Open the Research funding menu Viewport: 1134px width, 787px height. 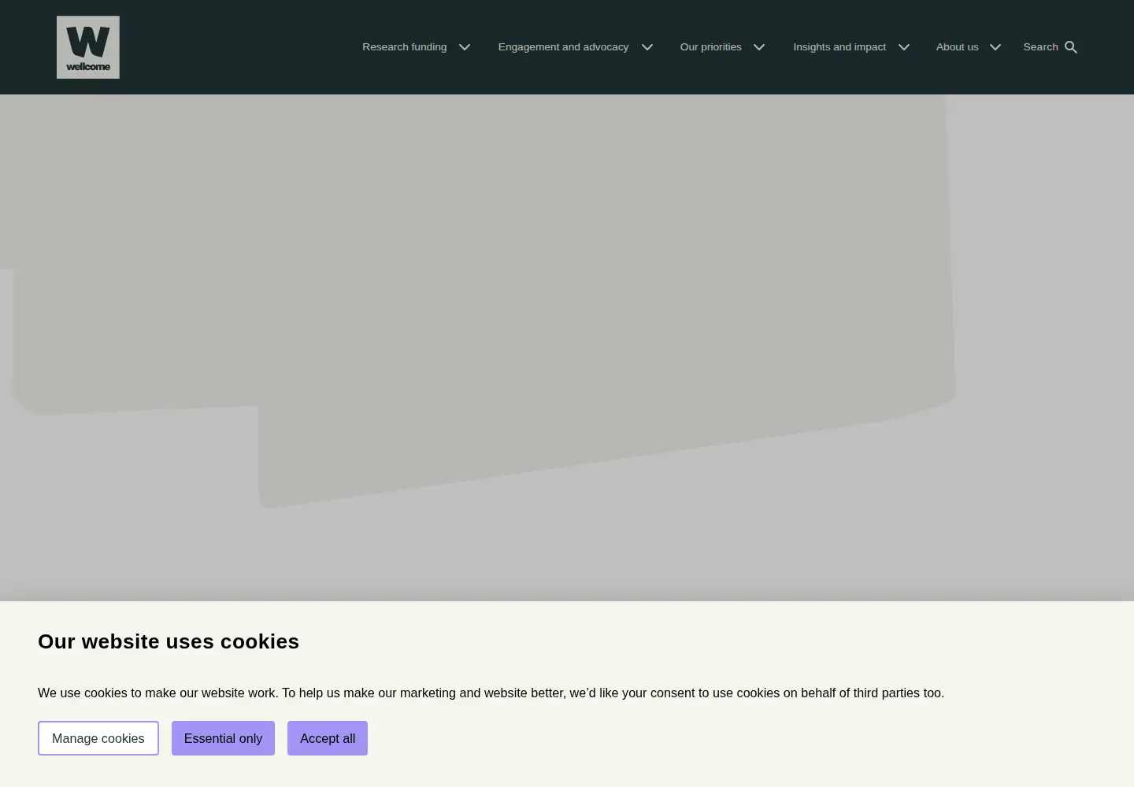click(404, 47)
